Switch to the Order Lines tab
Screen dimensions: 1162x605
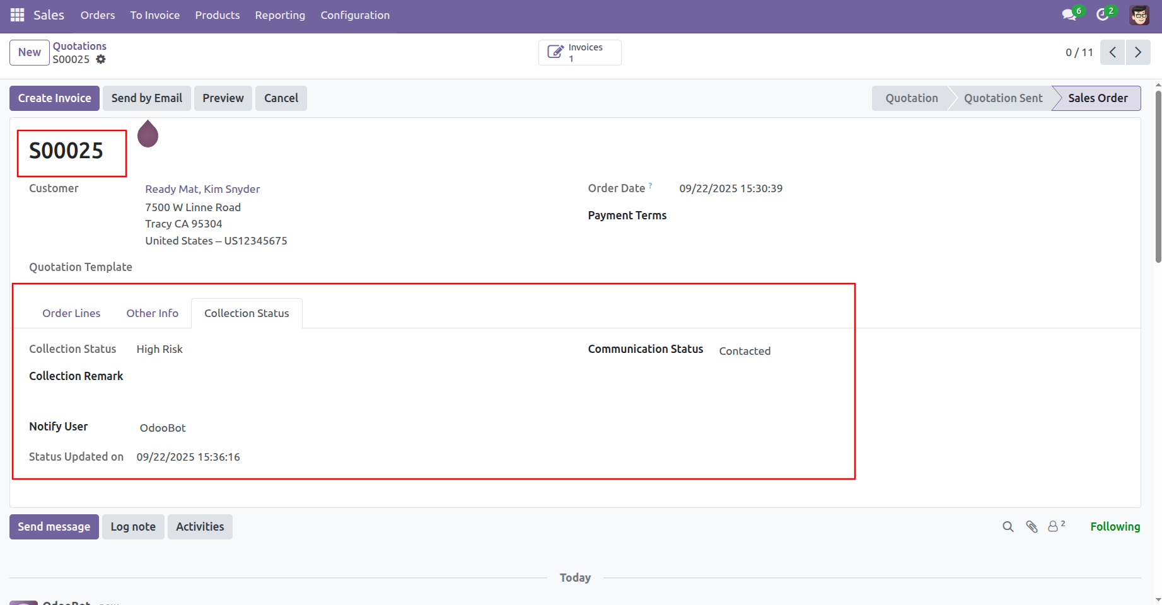(x=71, y=313)
